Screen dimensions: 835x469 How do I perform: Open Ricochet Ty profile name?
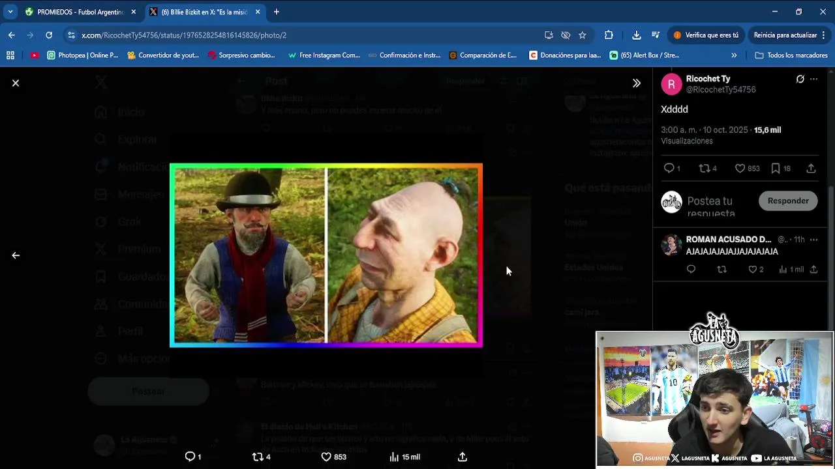[x=708, y=78]
